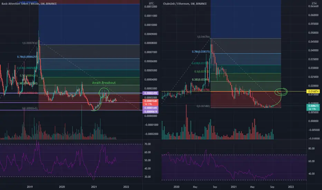
Task: Click the 0(0.00000645) Fibonacci level label
Action: [30, 108]
